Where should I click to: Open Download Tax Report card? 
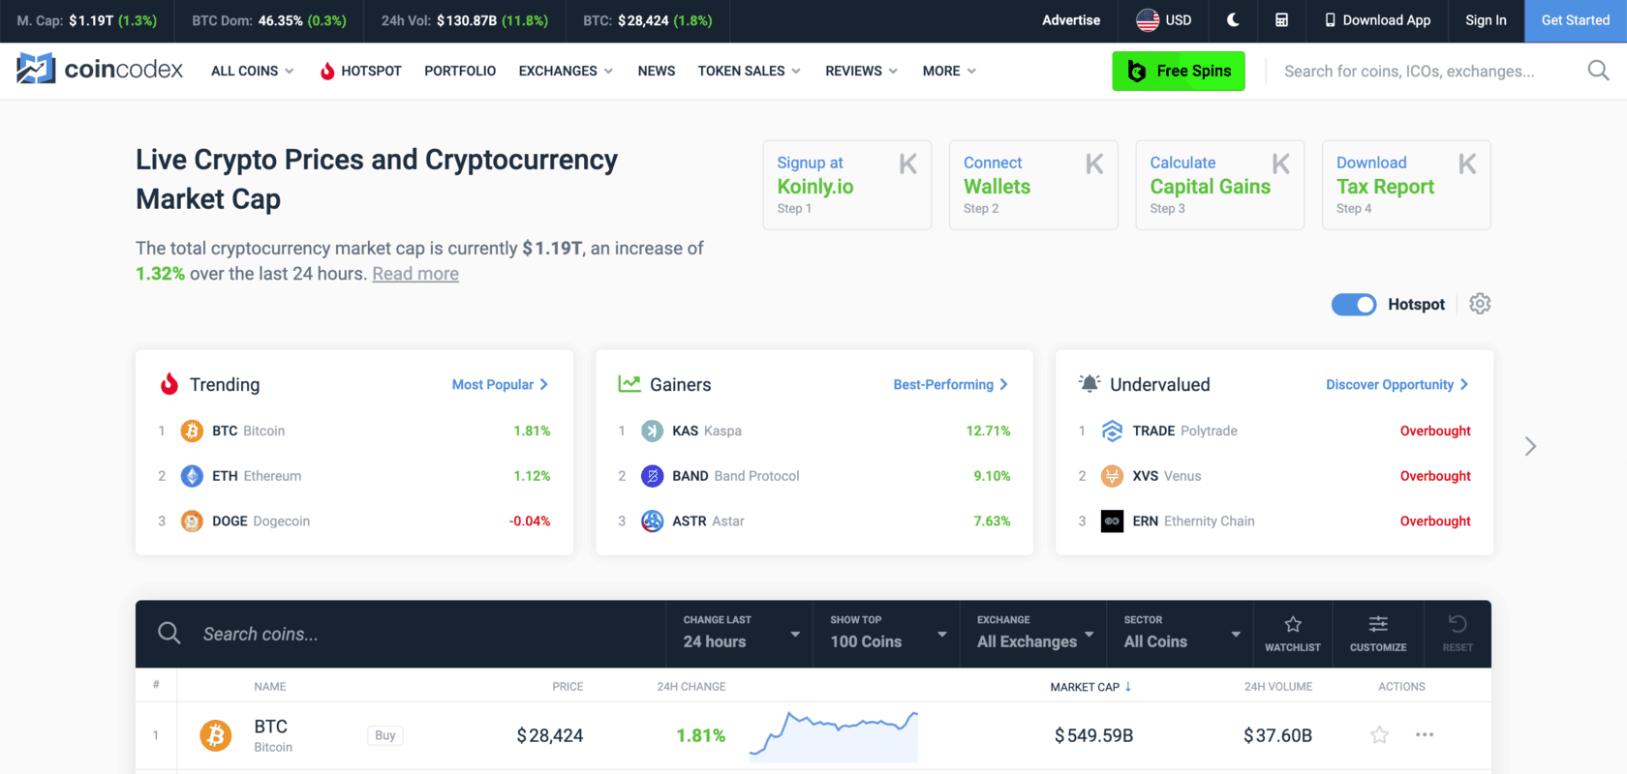pyautogui.click(x=1406, y=185)
